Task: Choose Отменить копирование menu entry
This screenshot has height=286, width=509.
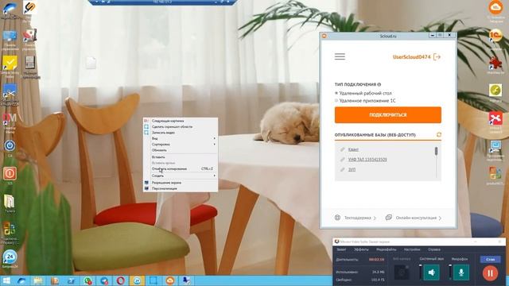Action: (181, 168)
